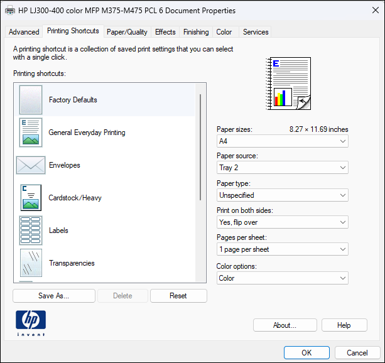Expand the Color options dropdown
This screenshot has width=385, height=363.
coord(283,278)
